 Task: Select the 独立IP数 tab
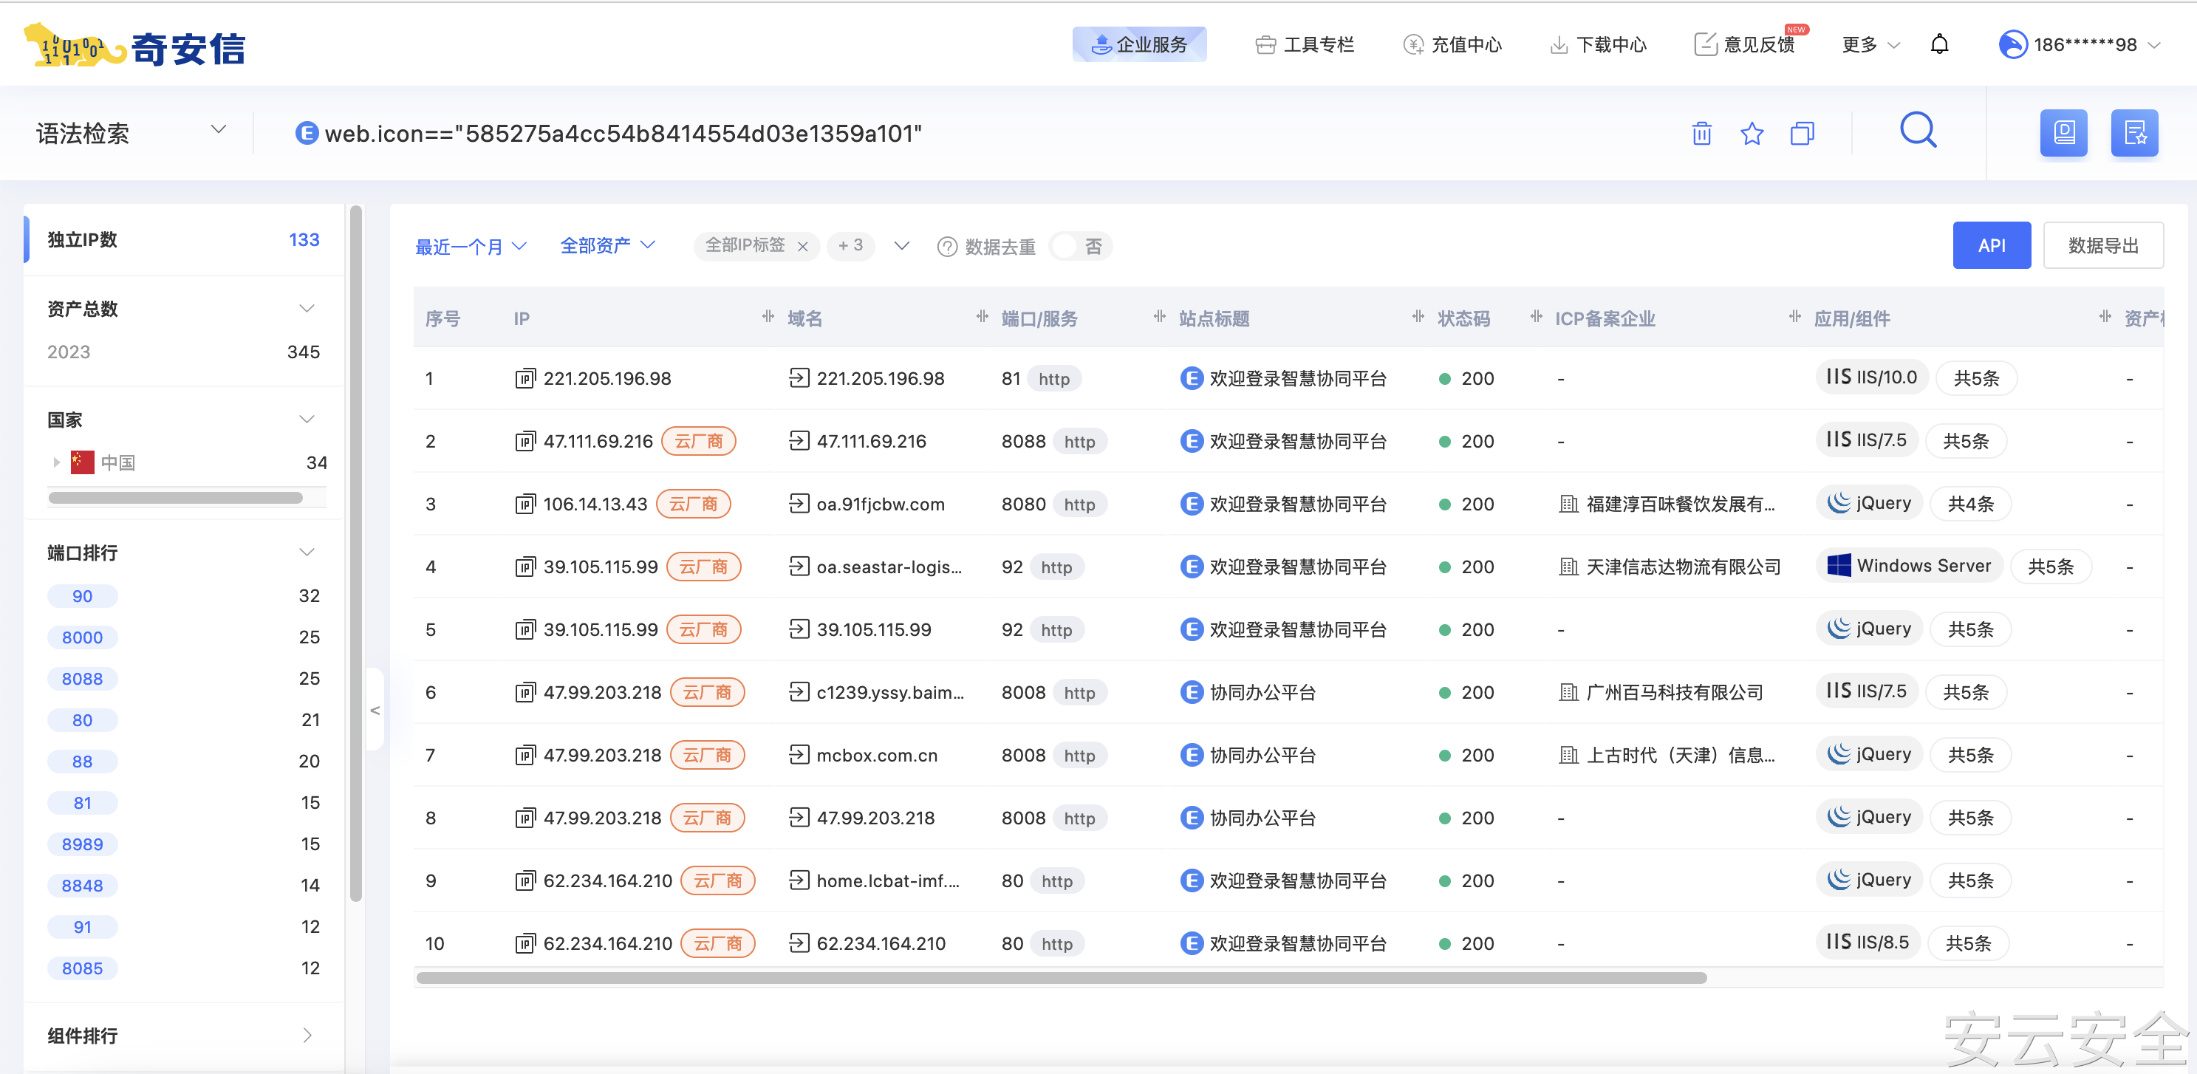click(183, 240)
